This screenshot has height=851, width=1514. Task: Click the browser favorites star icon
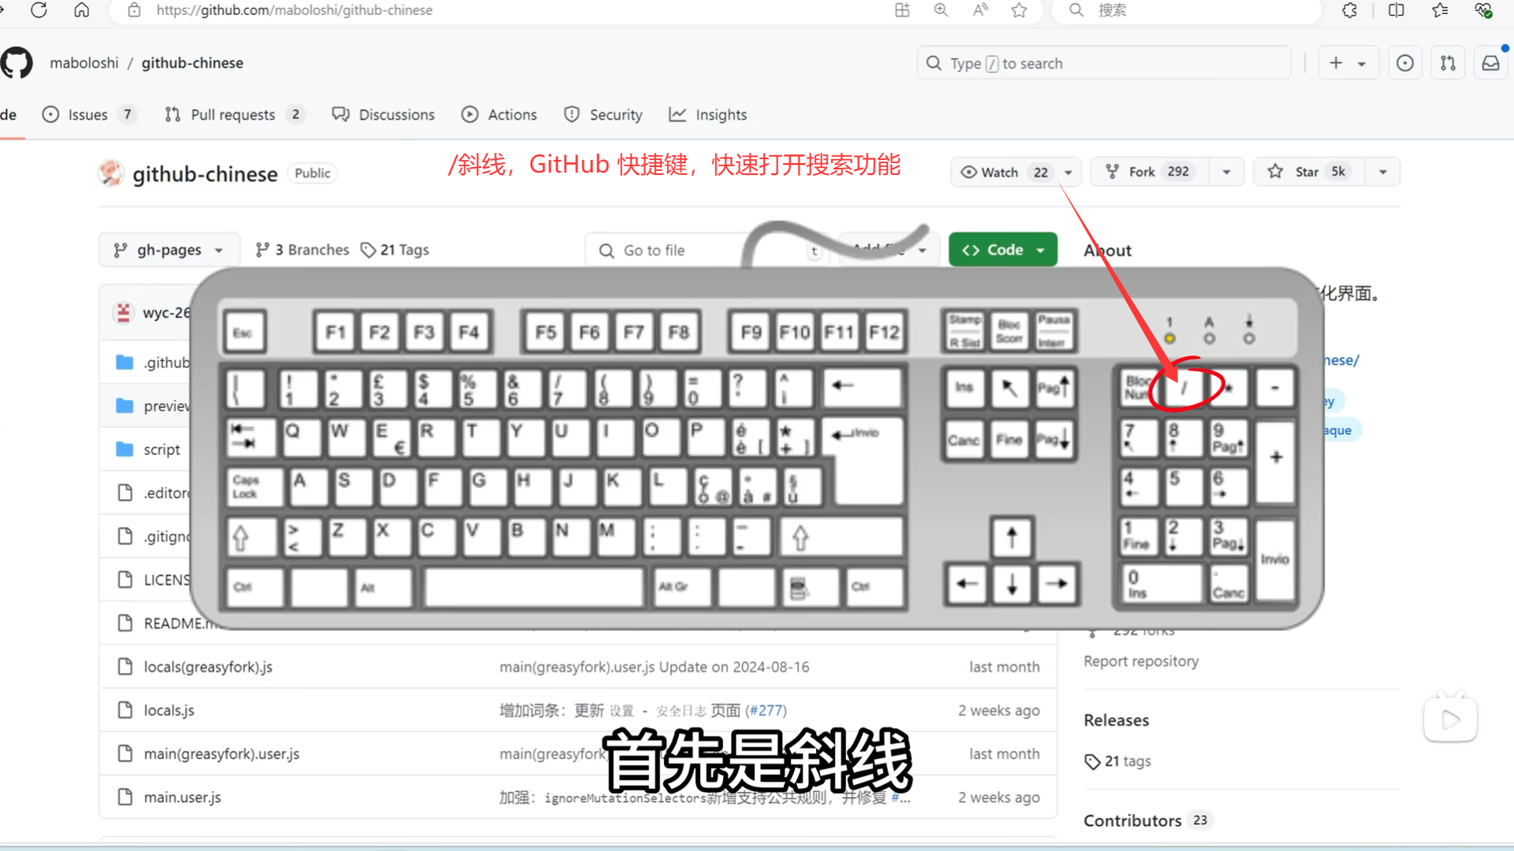coord(1019,10)
